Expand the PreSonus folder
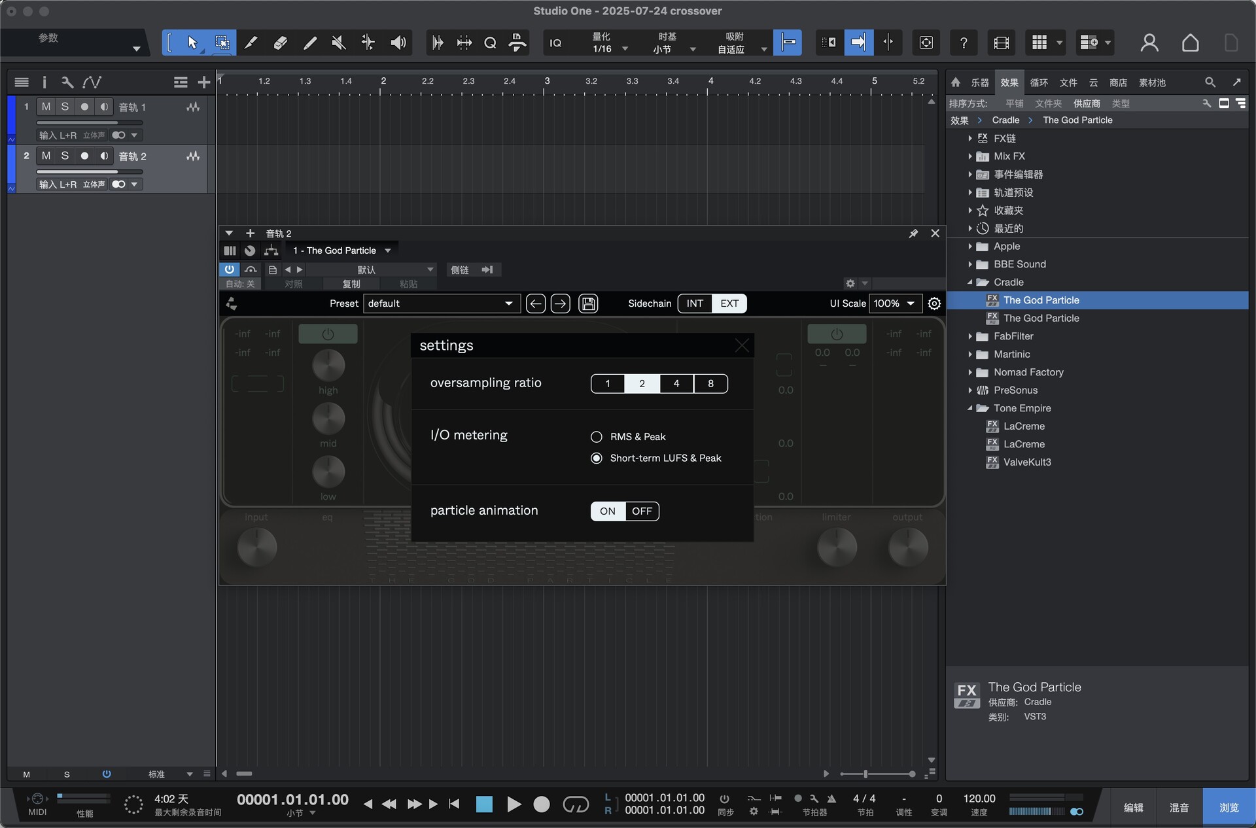 pos(970,390)
